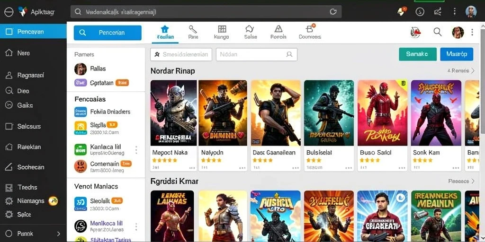Expand the Peeaacs chevron in Fgrudsi Kmar row

click(x=473, y=181)
